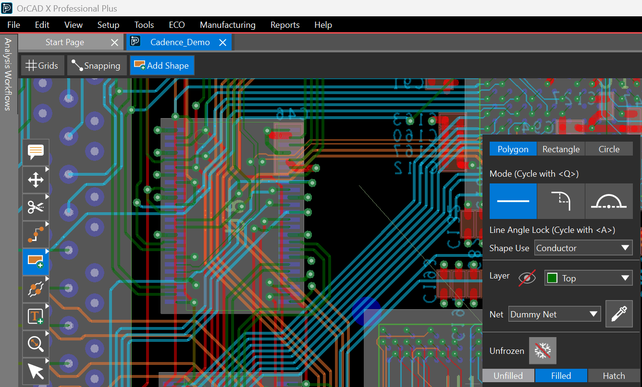Select Circle shape type
642x387 pixels.
tap(609, 149)
